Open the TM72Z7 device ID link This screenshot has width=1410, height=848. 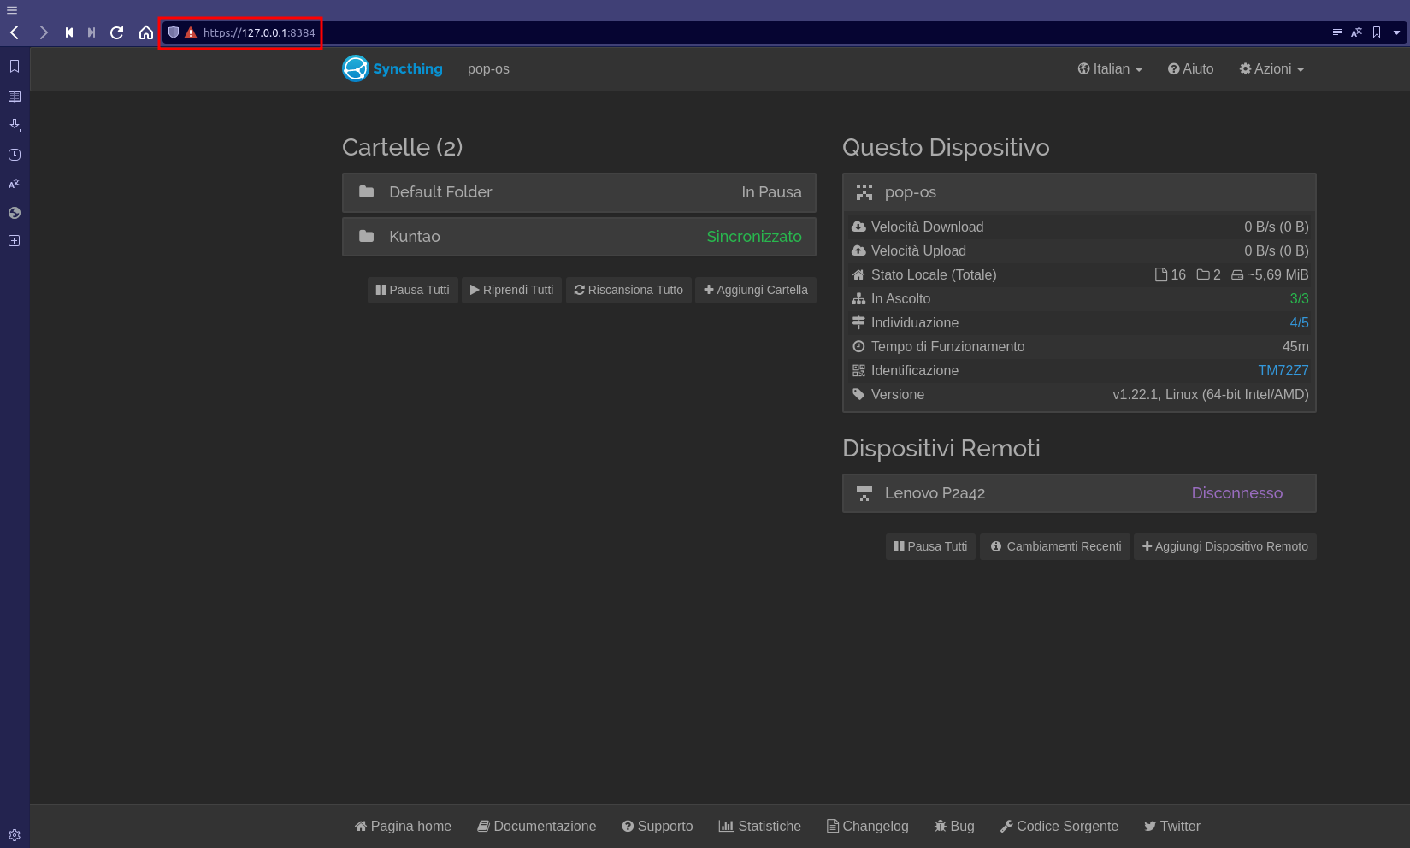tap(1283, 370)
